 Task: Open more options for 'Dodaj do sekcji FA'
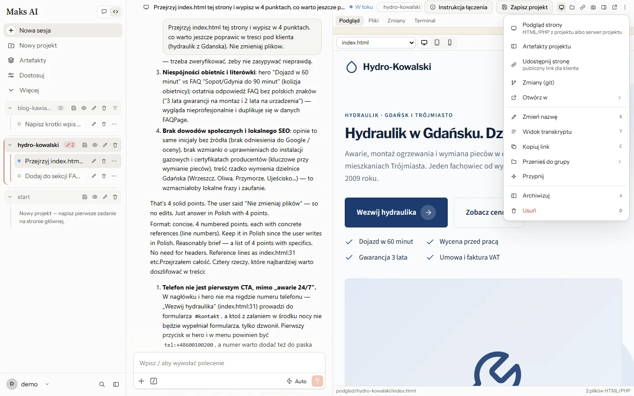[114, 176]
